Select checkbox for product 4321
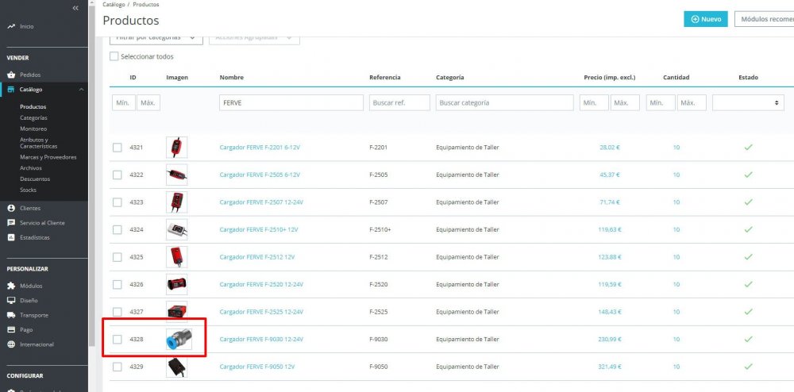 (x=118, y=147)
